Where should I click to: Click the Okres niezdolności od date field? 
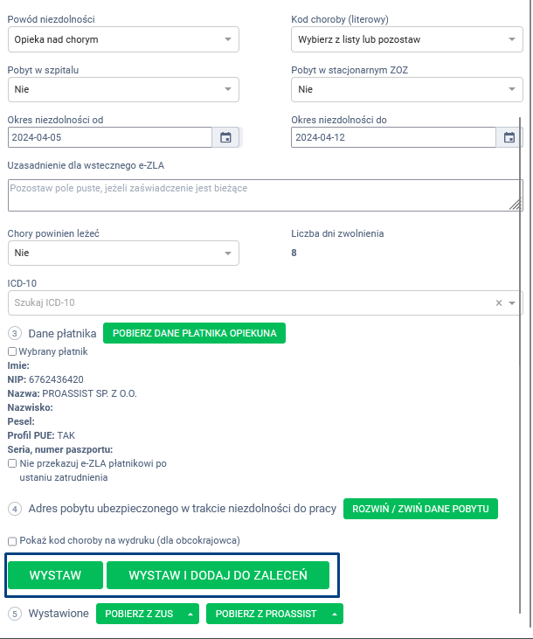(109, 137)
